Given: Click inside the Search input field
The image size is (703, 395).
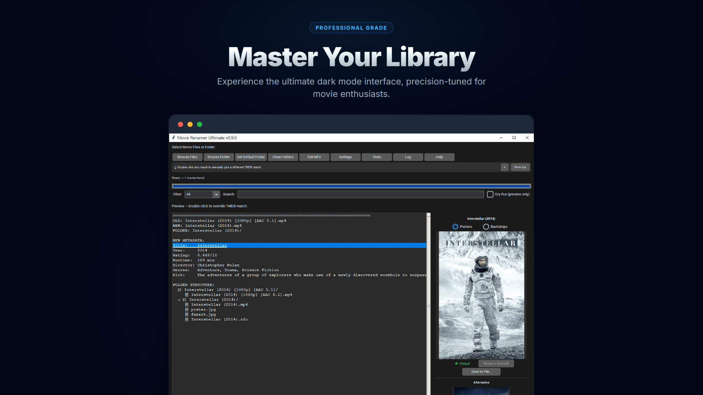Looking at the screenshot, I should click(361, 194).
